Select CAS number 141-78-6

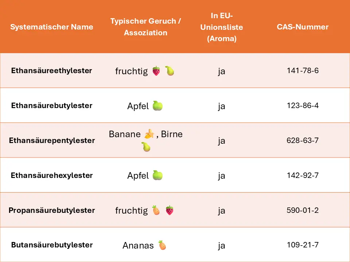(303, 71)
